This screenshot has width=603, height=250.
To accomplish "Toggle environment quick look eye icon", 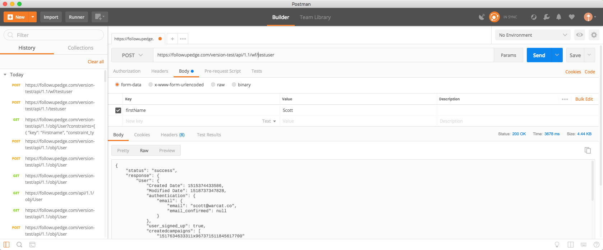I will pos(580,35).
